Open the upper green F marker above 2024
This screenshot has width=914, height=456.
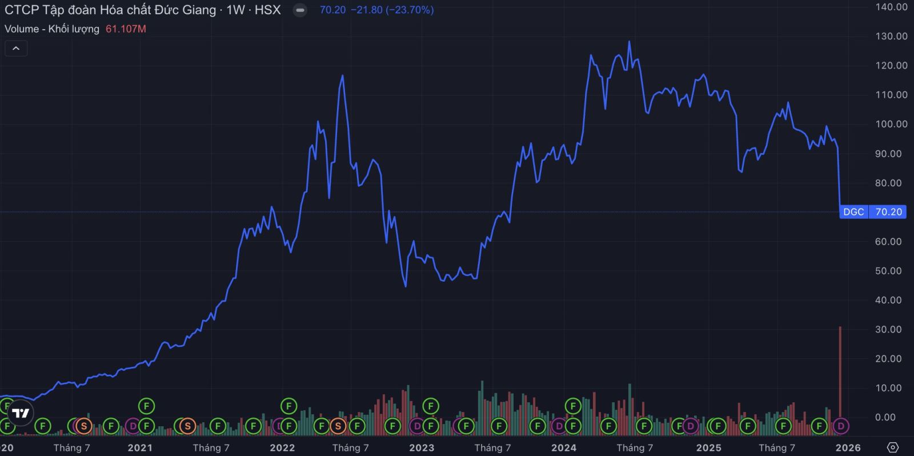[x=572, y=406]
